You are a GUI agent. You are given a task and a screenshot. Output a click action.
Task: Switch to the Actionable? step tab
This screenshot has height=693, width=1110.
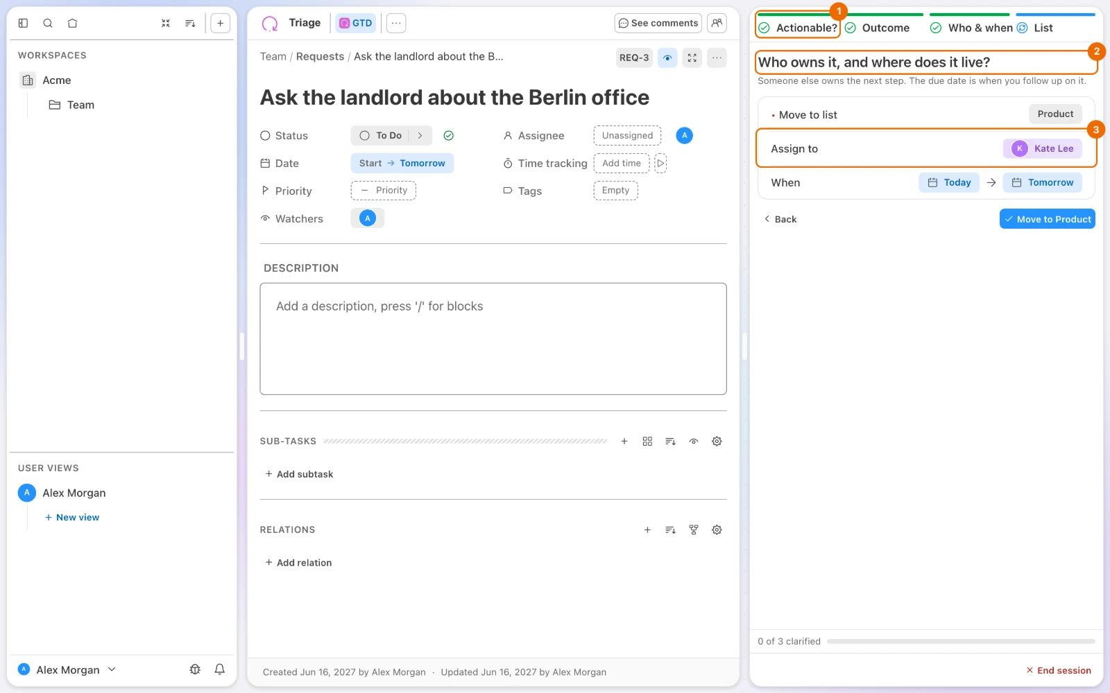pyautogui.click(x=798, y=28)
